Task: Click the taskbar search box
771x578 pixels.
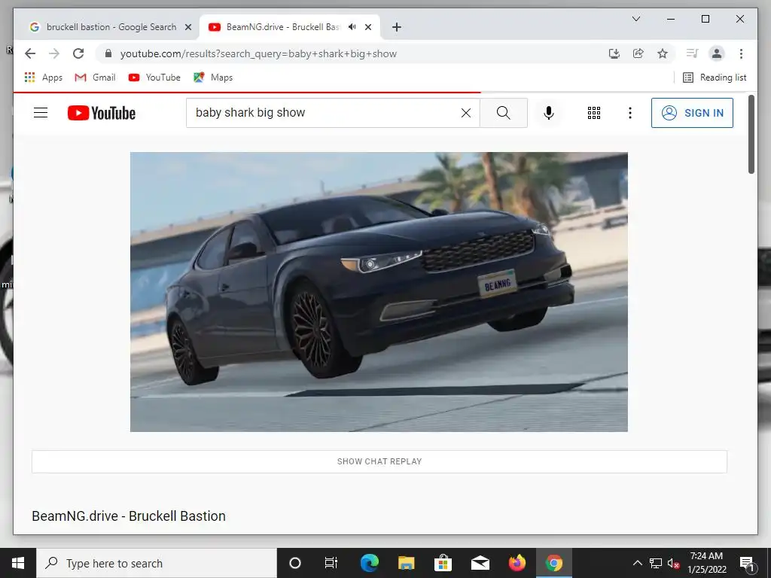Action: 157,563
